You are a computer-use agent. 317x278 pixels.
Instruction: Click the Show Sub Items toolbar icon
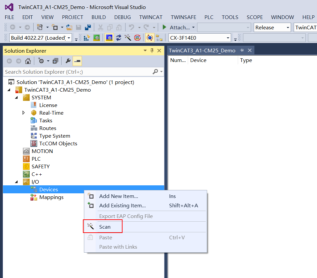pos(159,38)
